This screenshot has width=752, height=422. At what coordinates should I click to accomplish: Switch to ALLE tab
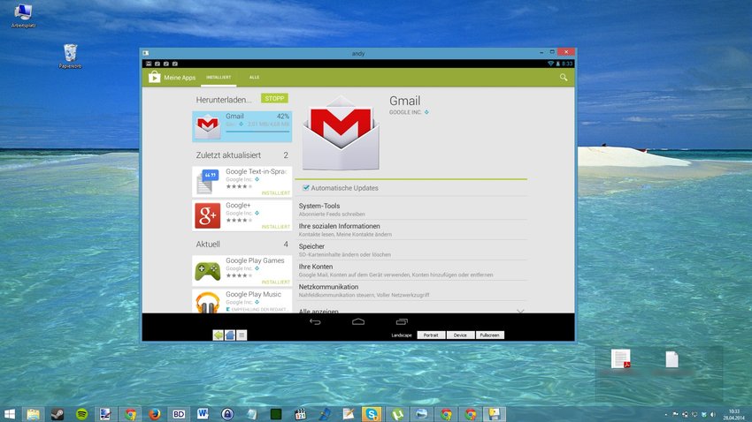[254, 77]
